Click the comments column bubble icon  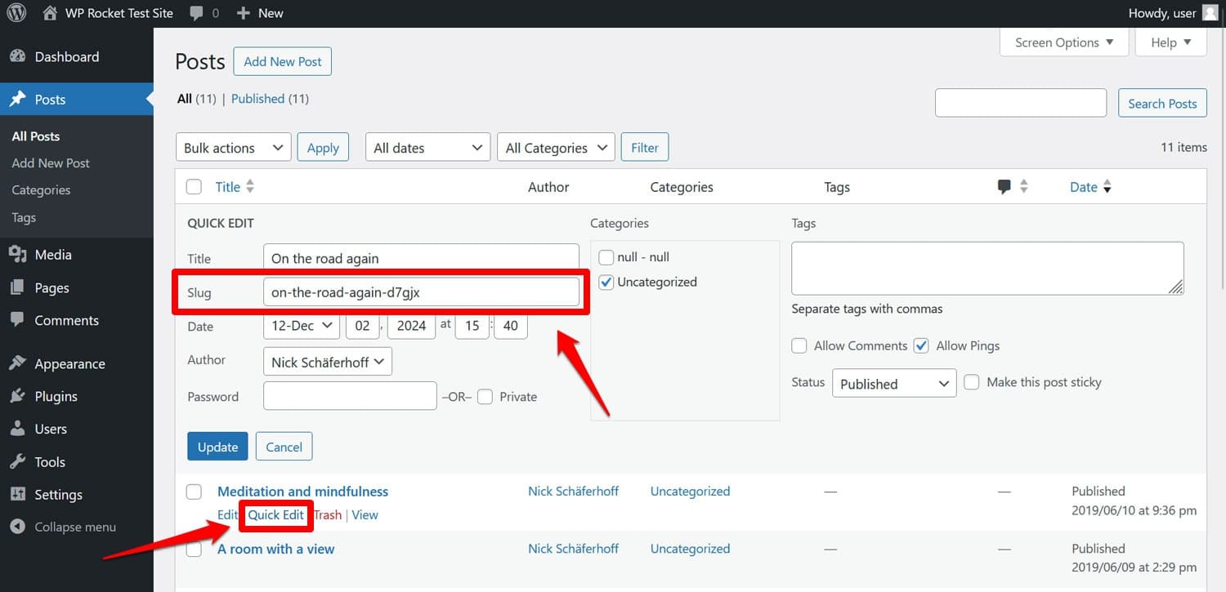pyautogui.click(x=1005, y=187)
